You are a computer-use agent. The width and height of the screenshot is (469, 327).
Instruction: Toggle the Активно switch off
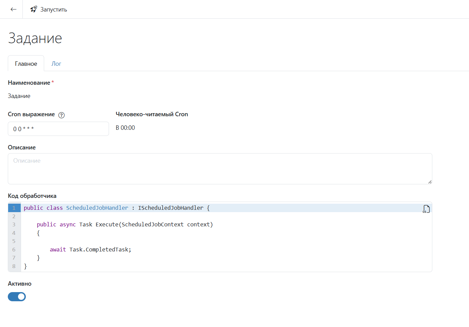17,297
